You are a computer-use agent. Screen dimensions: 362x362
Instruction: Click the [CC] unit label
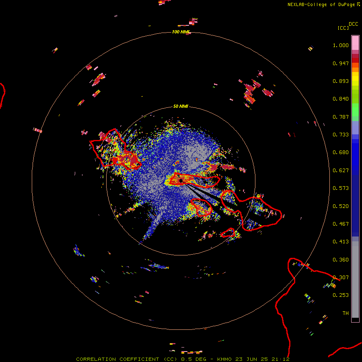point(343,28)
